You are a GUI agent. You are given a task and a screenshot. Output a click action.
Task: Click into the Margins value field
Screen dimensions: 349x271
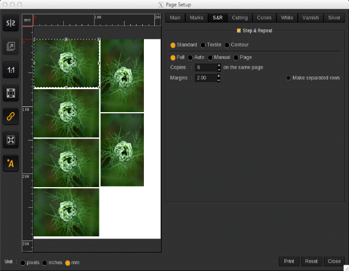click(205, 78)
